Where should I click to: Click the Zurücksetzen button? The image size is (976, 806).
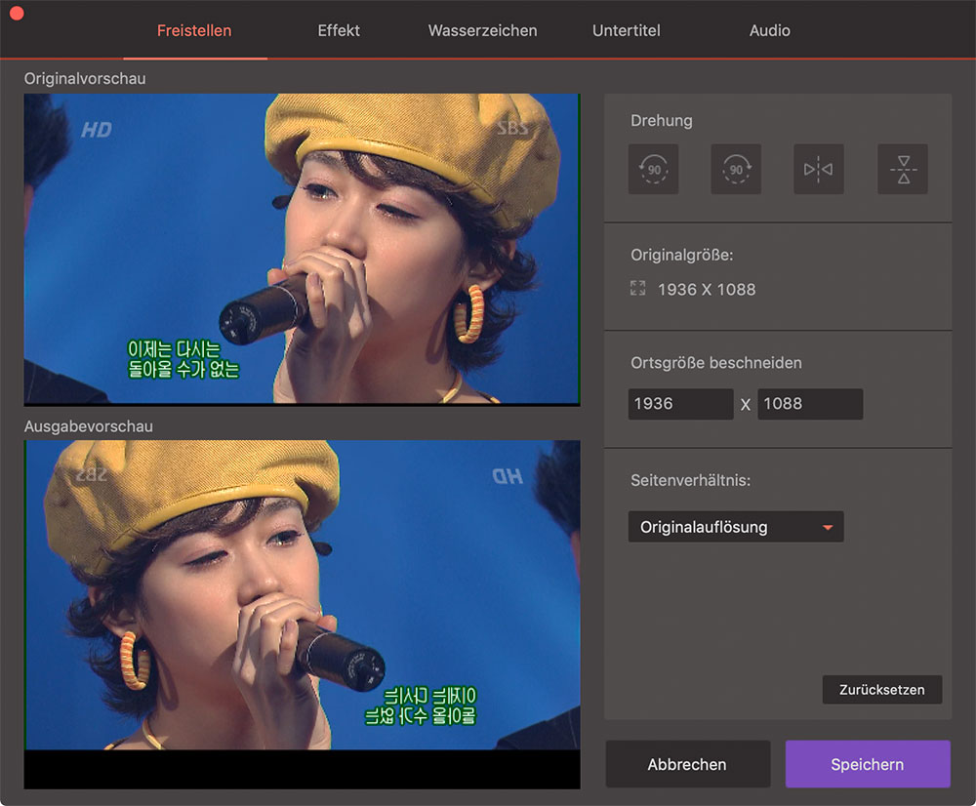[x=882, y=690]
